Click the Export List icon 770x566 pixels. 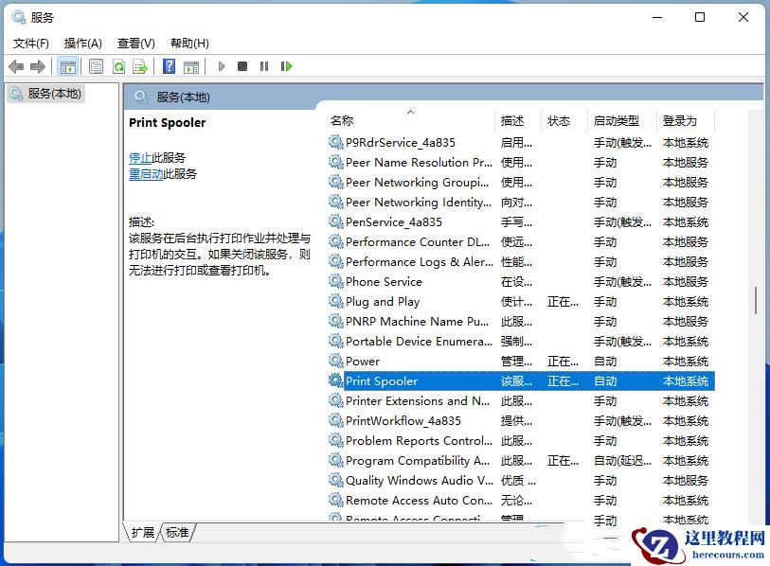coord(141,66)
